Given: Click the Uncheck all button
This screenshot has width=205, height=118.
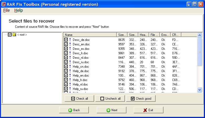Looking at the screenshot, I should coord(110,98).
